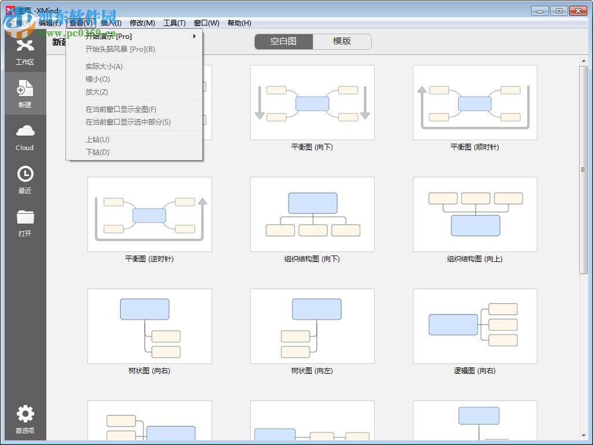Open the 树状图 (向右) template
Image resolution: width=593 pixels, height=445 pixels.
[x=149, y=326]
